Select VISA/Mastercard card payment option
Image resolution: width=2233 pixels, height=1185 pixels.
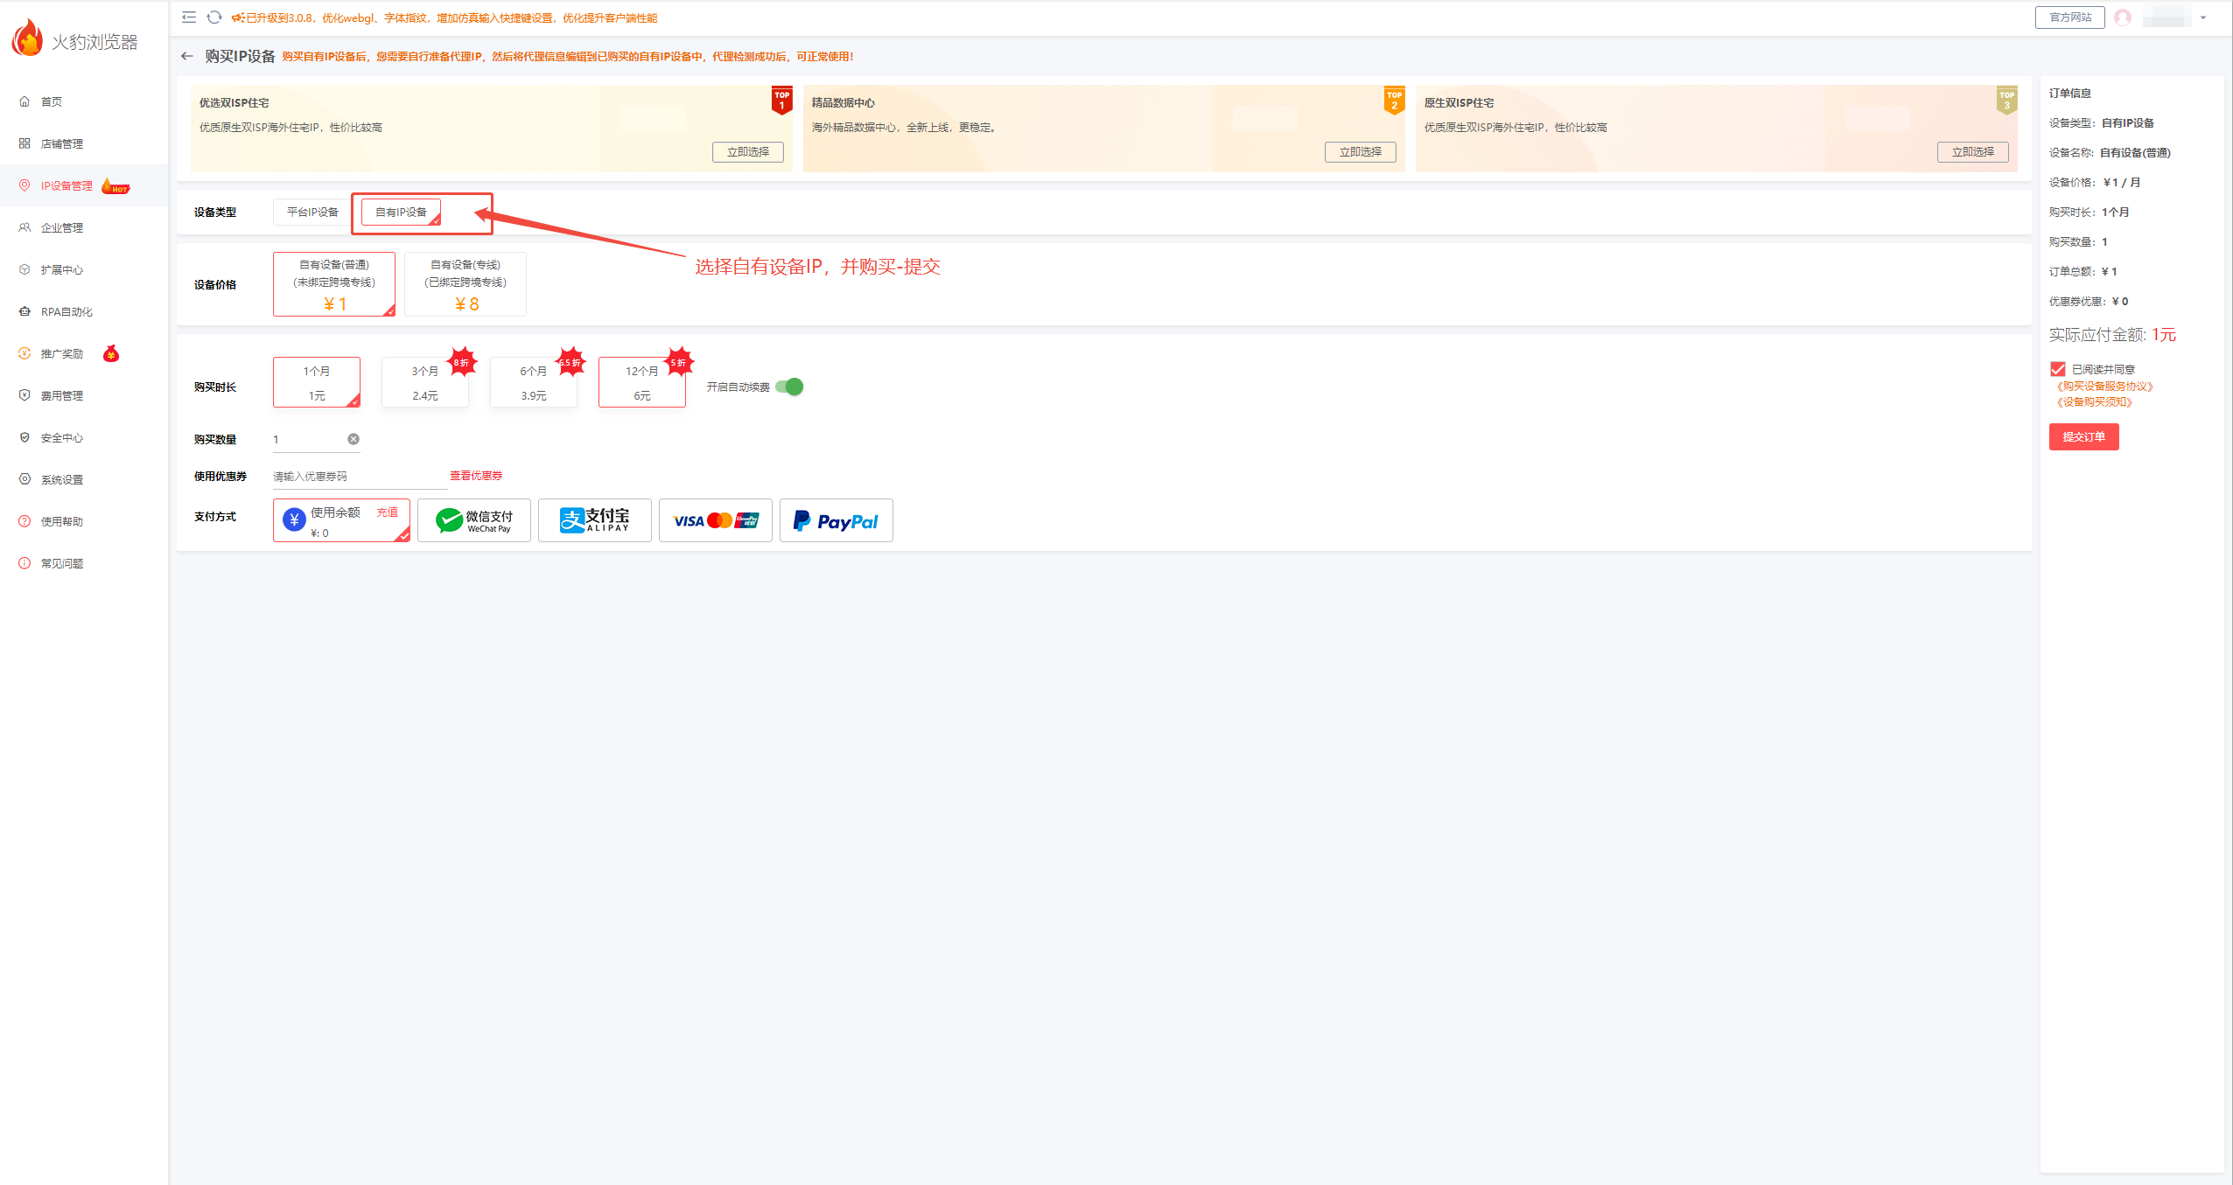coord(716,520)
